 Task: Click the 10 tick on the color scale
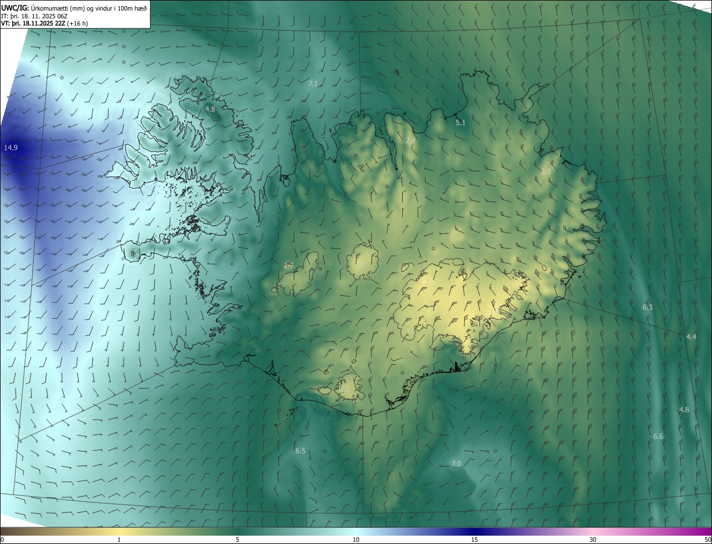356,540
